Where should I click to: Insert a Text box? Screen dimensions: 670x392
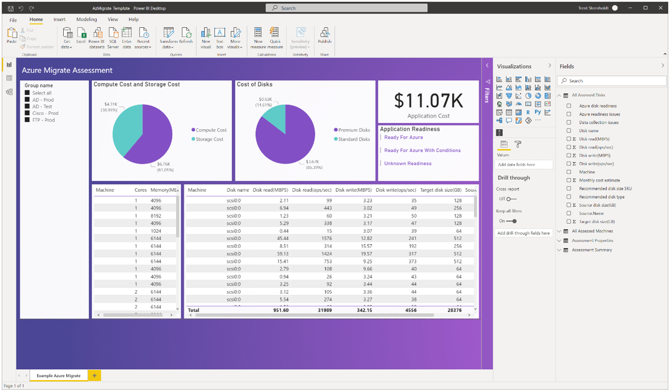click(x=220, y=38)
